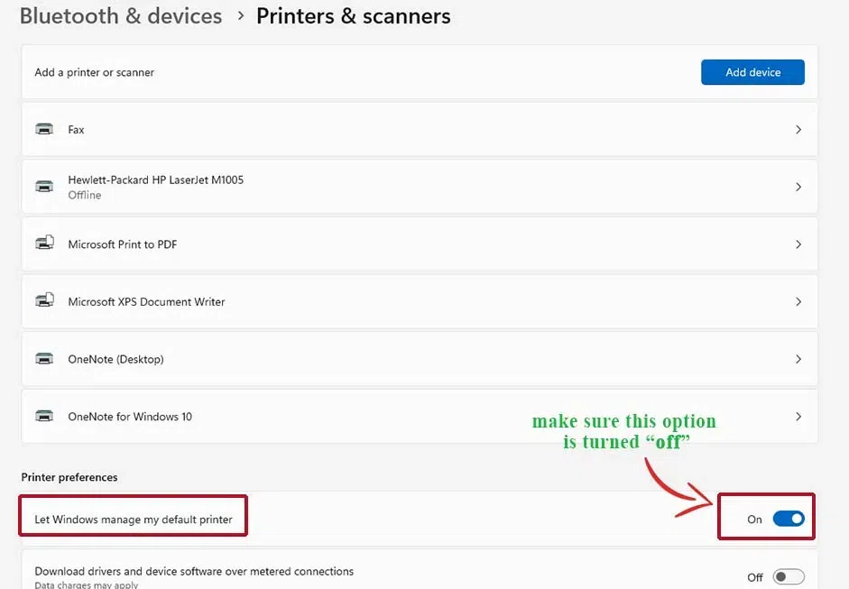
Task: Open Hewlett-Packard HP LaserJet M1005 entry
Action: tap(420, 187)
